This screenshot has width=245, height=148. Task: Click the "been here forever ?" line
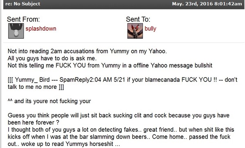tap(33, 122)
